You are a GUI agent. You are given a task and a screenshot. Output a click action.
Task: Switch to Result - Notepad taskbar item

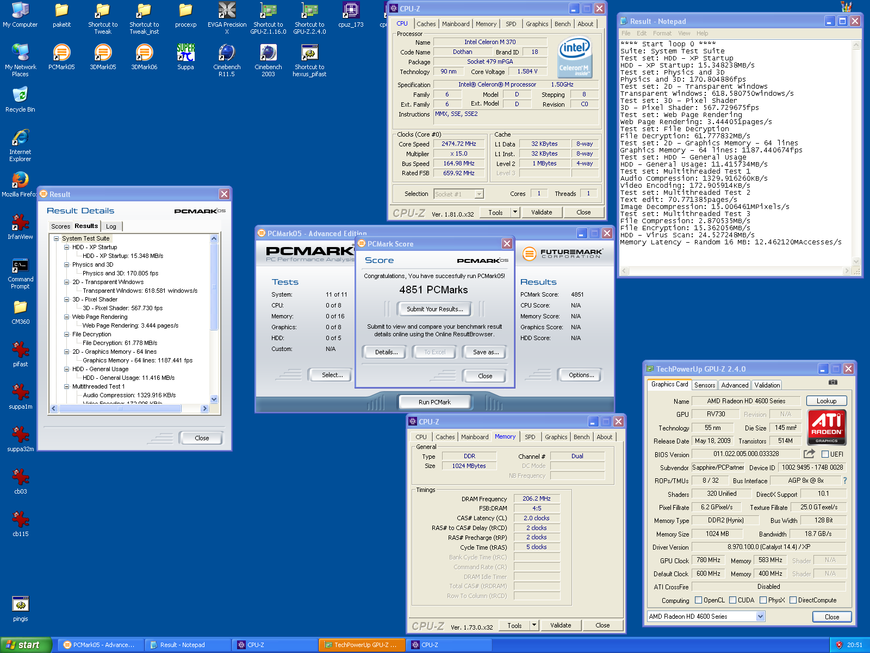[188, 645]
